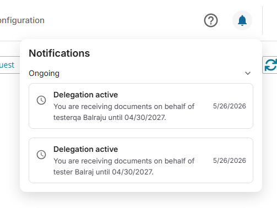Click clock icon of tester Balraj notification
The width and height of the screenshot is (277, 208).
point(41,155)
